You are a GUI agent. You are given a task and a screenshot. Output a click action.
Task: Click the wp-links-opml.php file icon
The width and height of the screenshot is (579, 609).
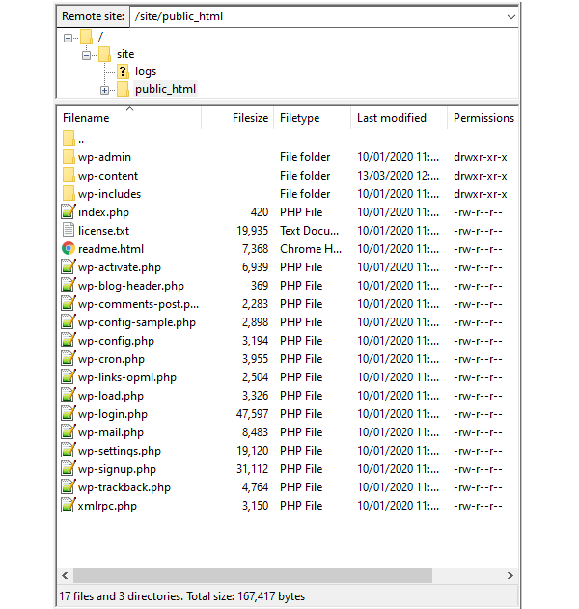pyautogui.click(x=68, y=376)
